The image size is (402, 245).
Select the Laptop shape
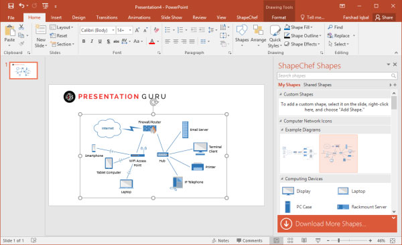click(351, 191)
